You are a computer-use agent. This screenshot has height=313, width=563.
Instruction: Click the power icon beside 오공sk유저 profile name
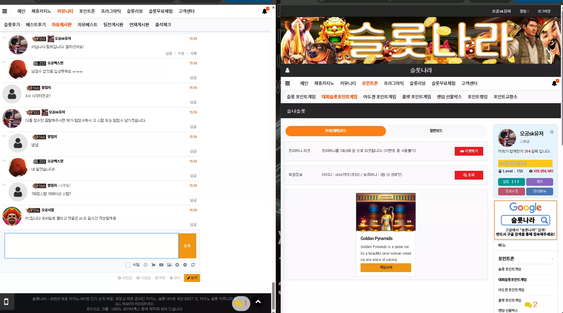pos(552,132)
